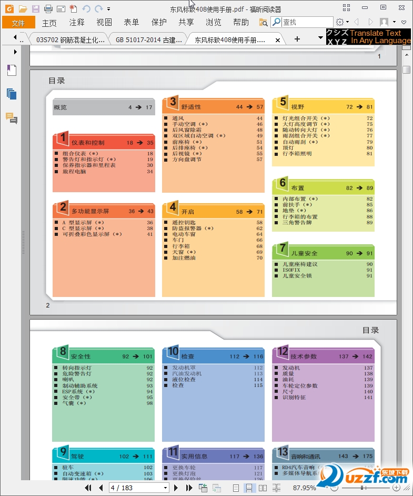Switch to the 03S702 钢筋混凝土化 document tab
The image size is (413, 496).
click(x=70, y=40)
